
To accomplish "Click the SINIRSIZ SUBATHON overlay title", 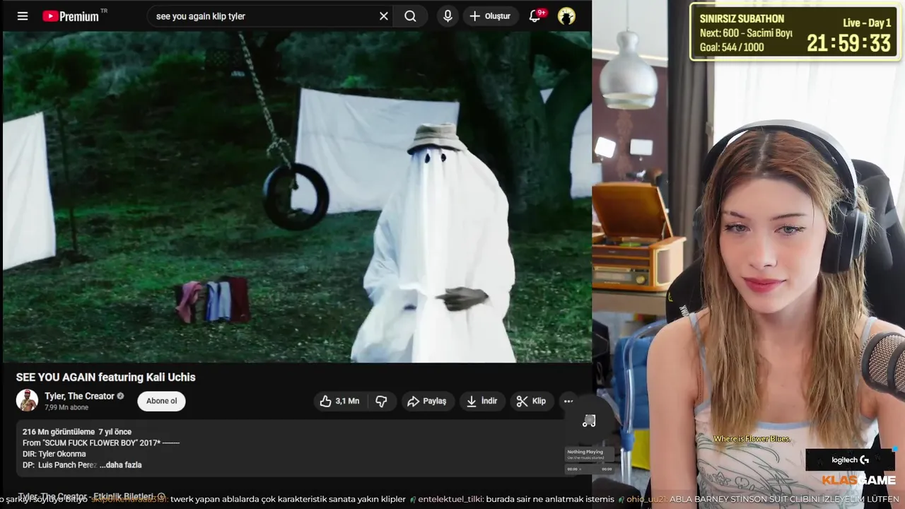I will coord(742,19).
